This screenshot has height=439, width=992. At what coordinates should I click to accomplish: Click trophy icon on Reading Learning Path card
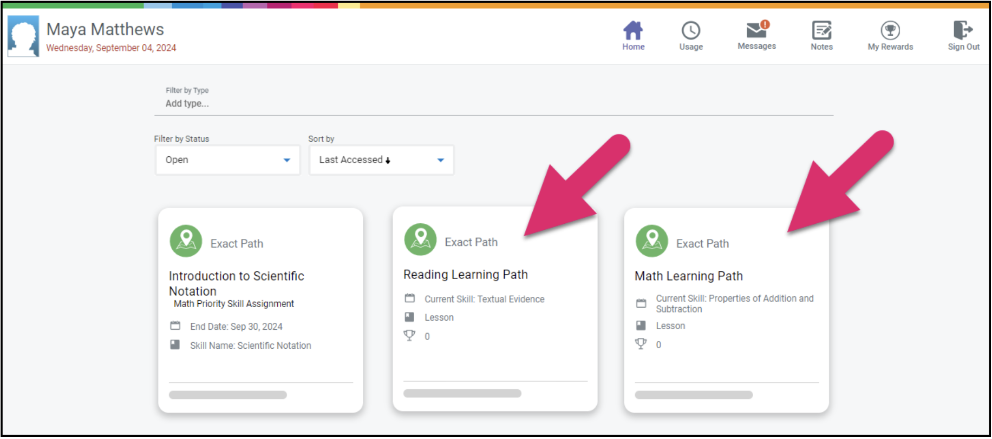409,336
